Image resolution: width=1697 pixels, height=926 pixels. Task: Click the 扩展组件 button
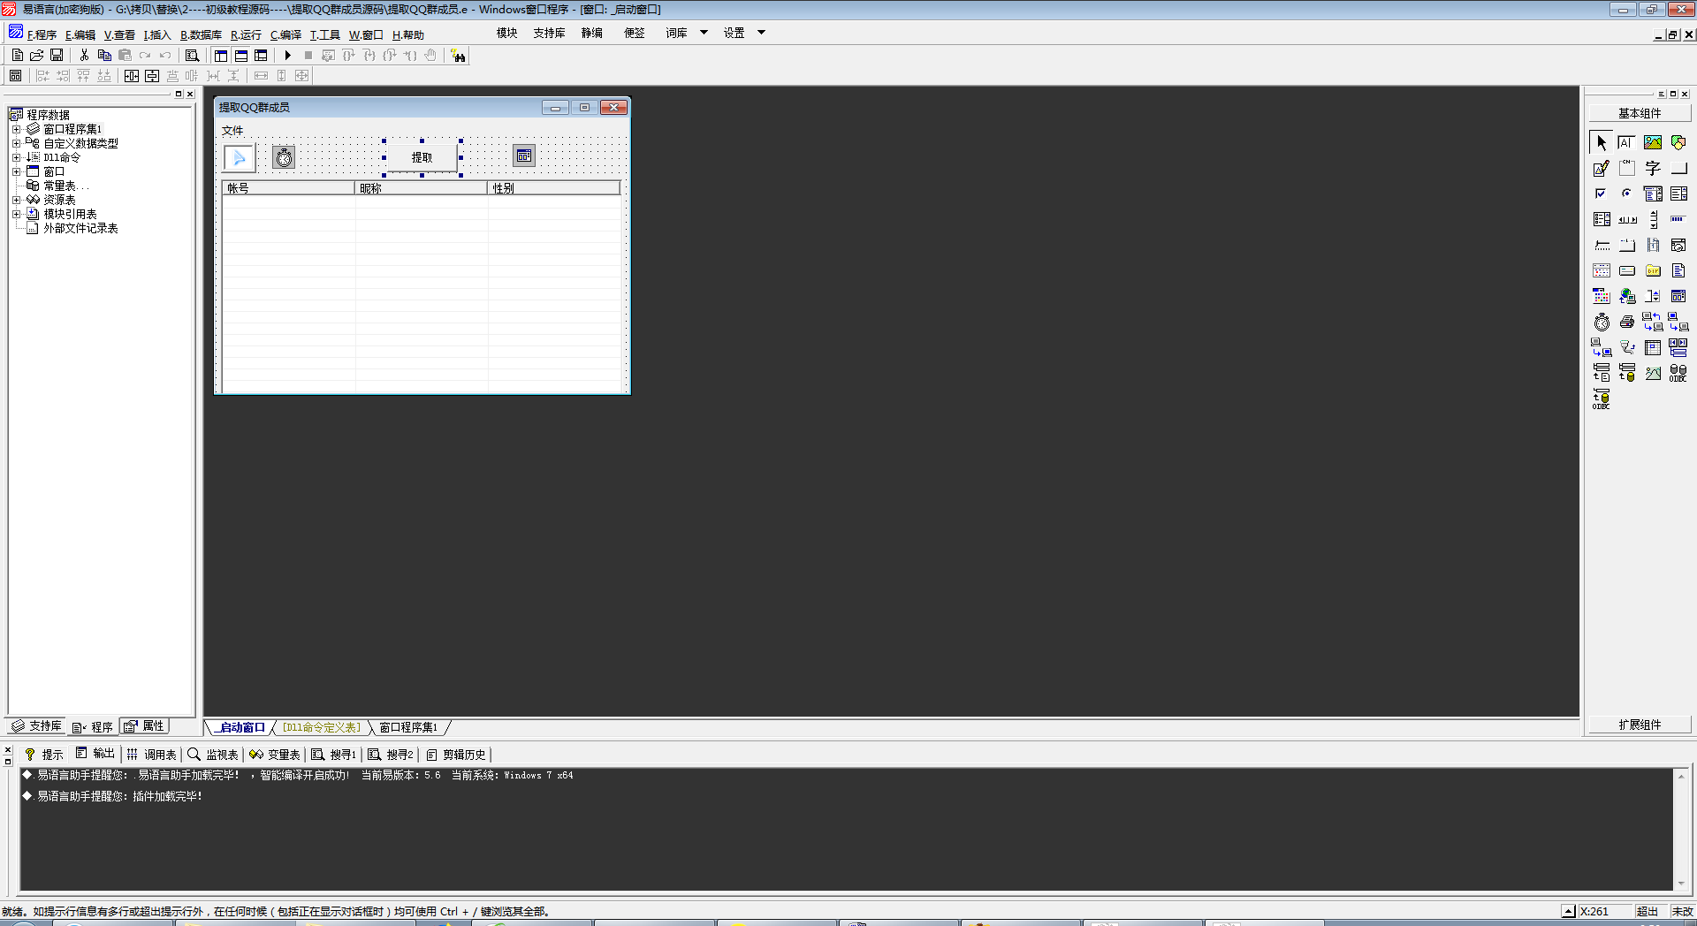(1640, 725)
